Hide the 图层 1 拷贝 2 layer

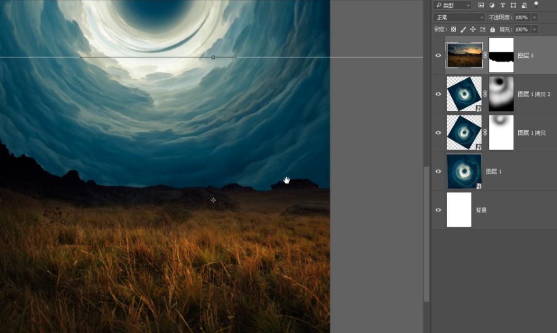point(438,94)
